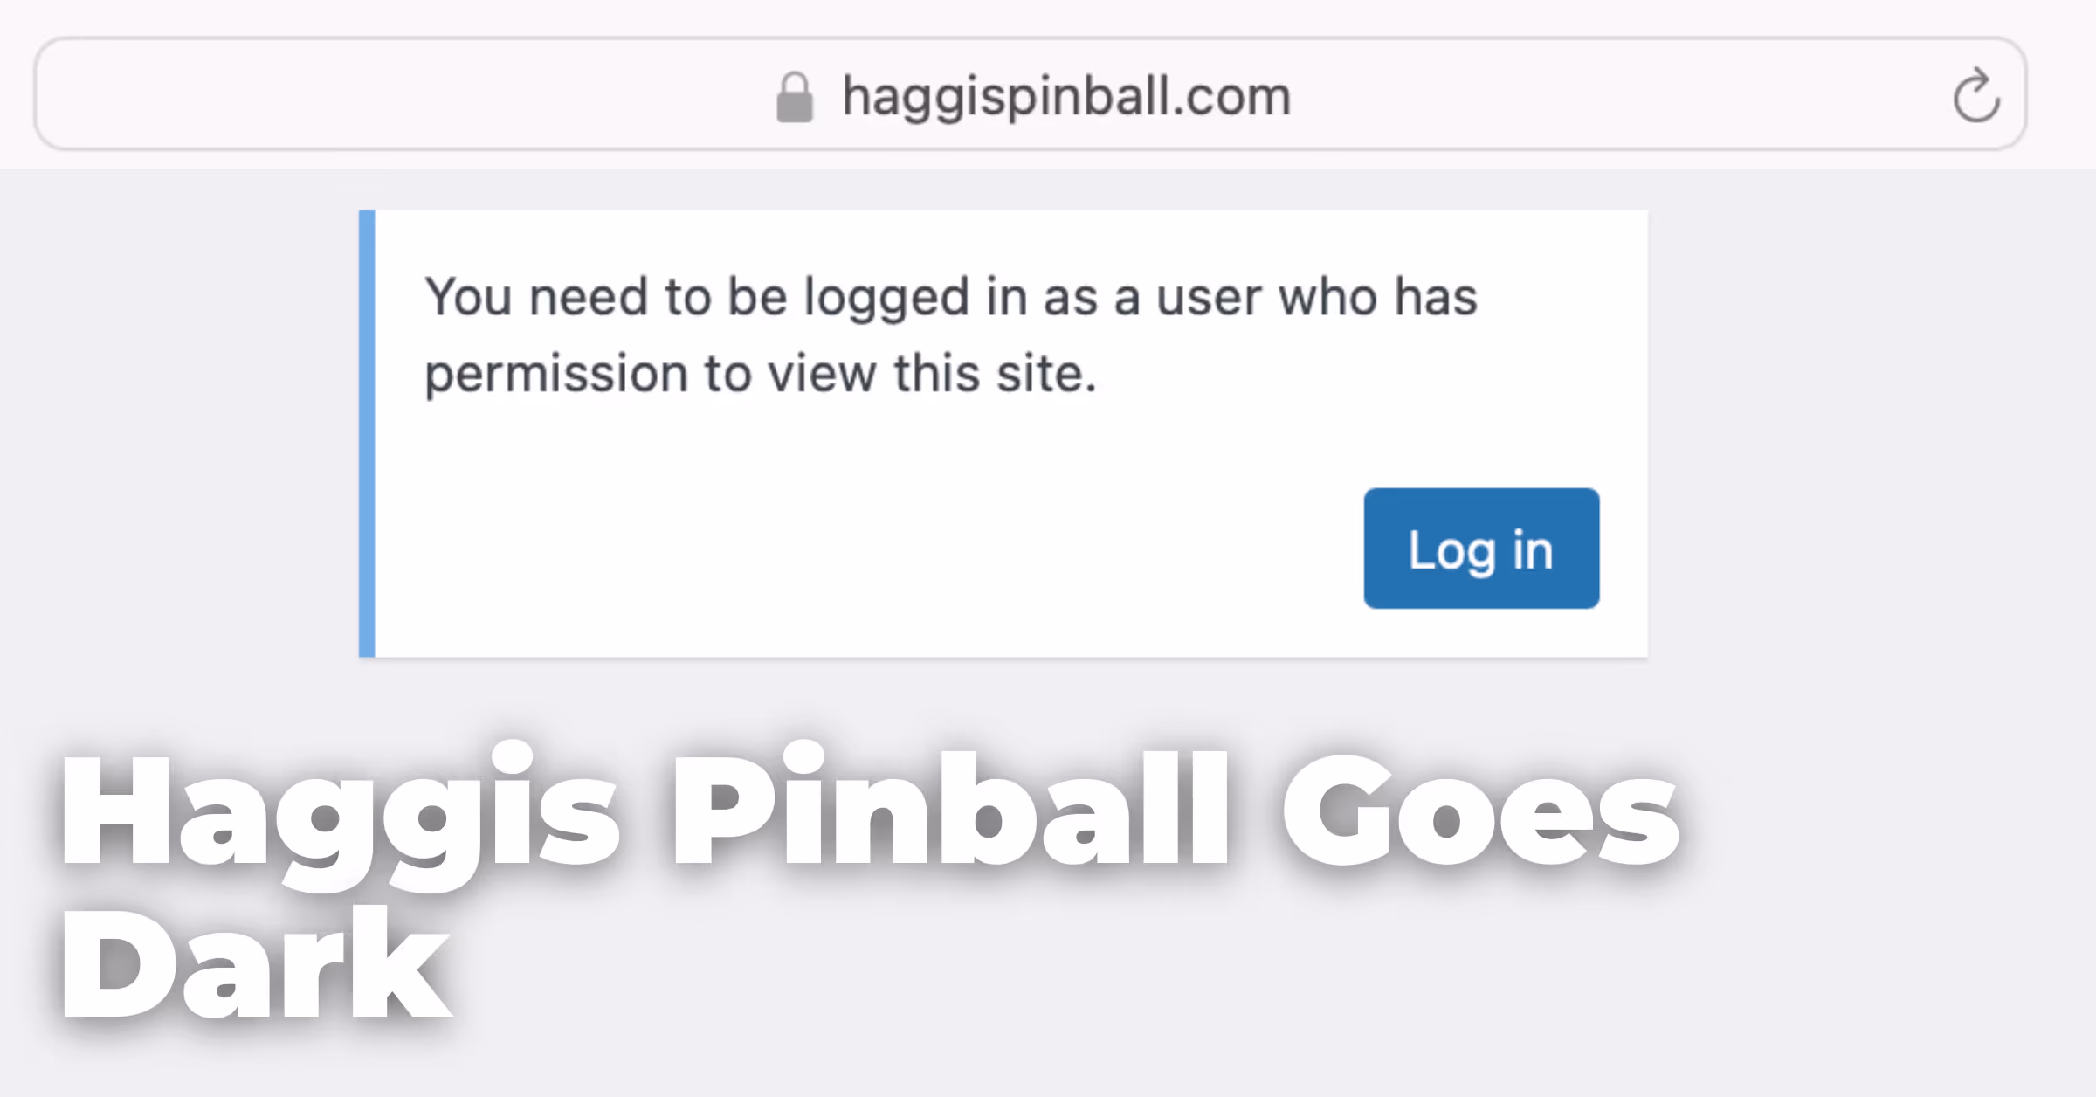Click the Log in button

[x=1481, y=548]
